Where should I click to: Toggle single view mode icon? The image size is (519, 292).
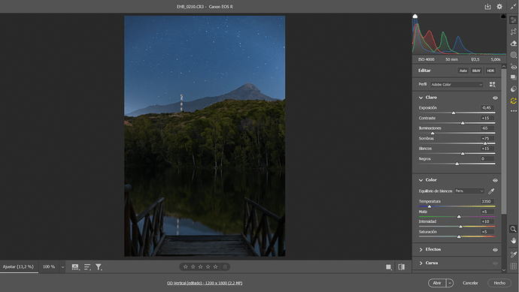389,267
